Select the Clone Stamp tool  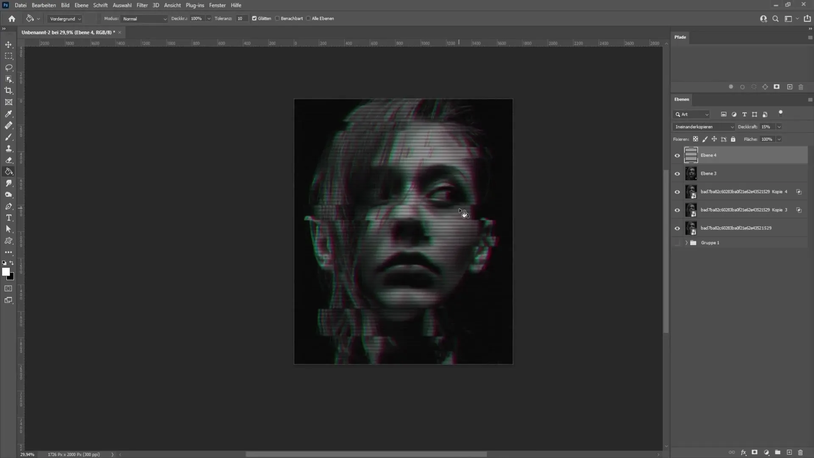[8, 148]
